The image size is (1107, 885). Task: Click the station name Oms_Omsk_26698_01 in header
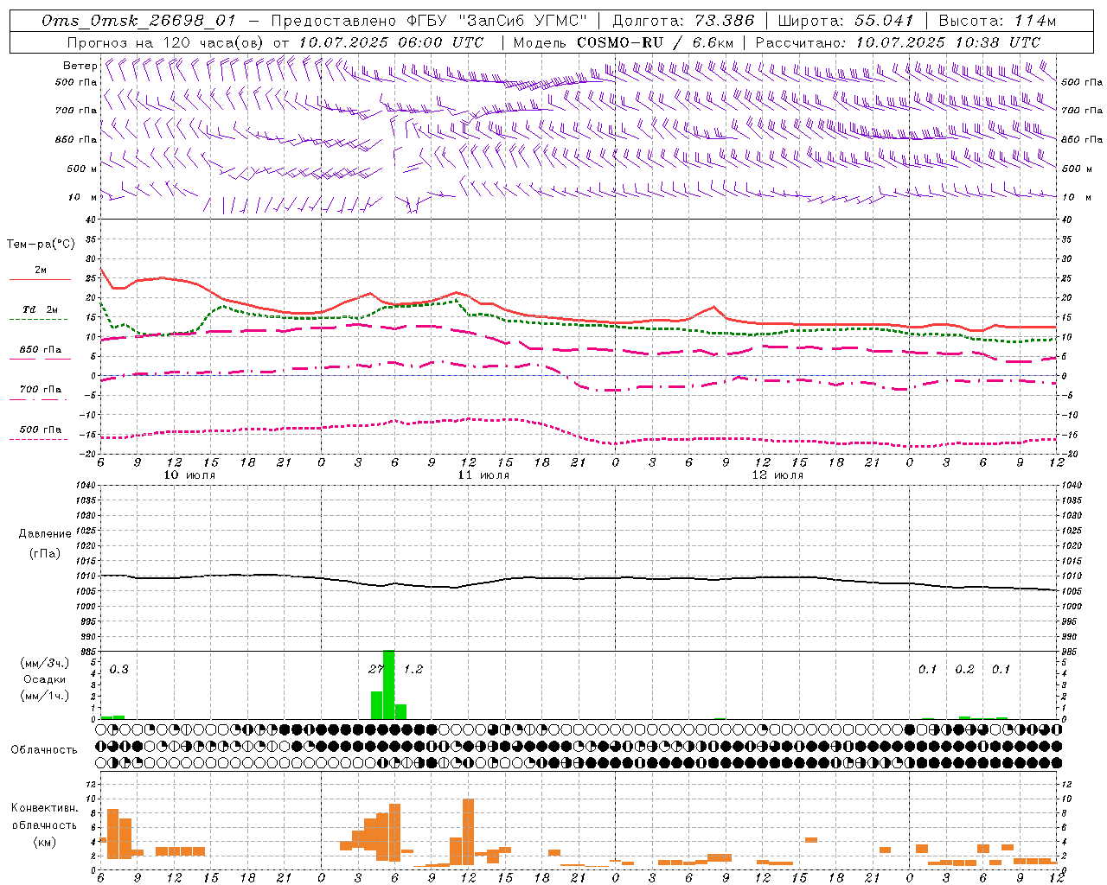(138, 21)
